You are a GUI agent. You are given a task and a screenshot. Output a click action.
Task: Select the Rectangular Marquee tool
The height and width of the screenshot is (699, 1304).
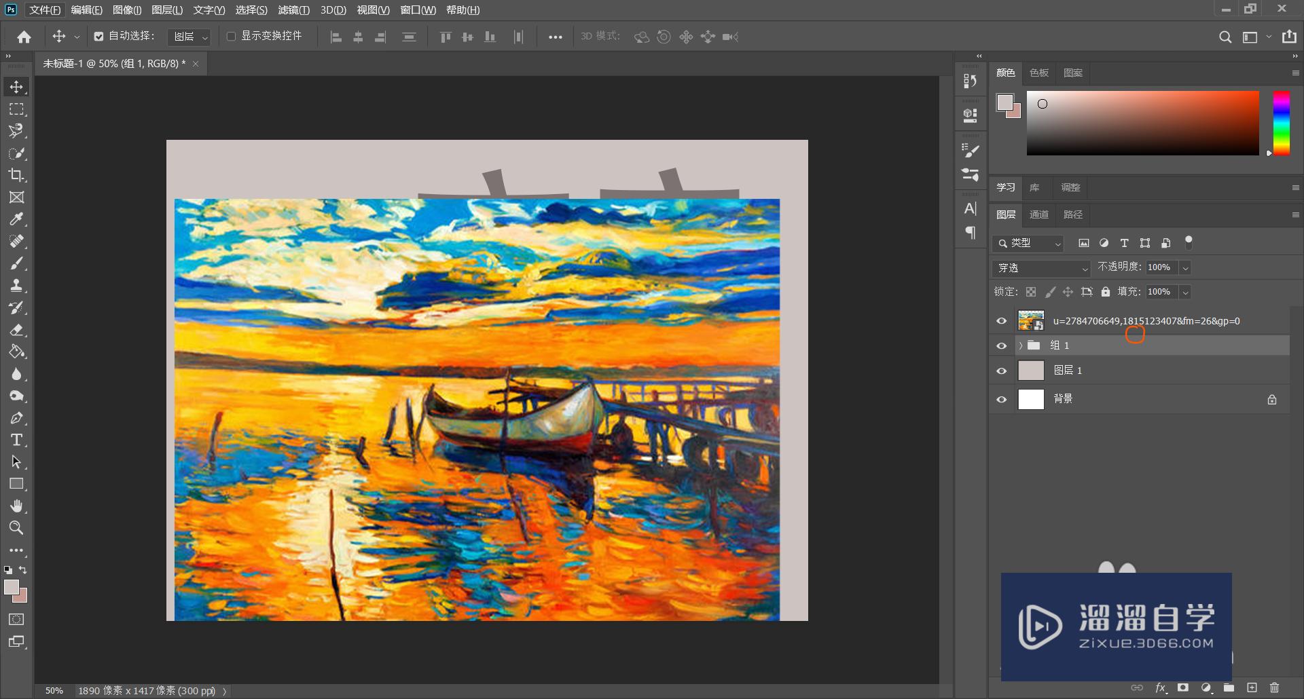click(17, 109)
